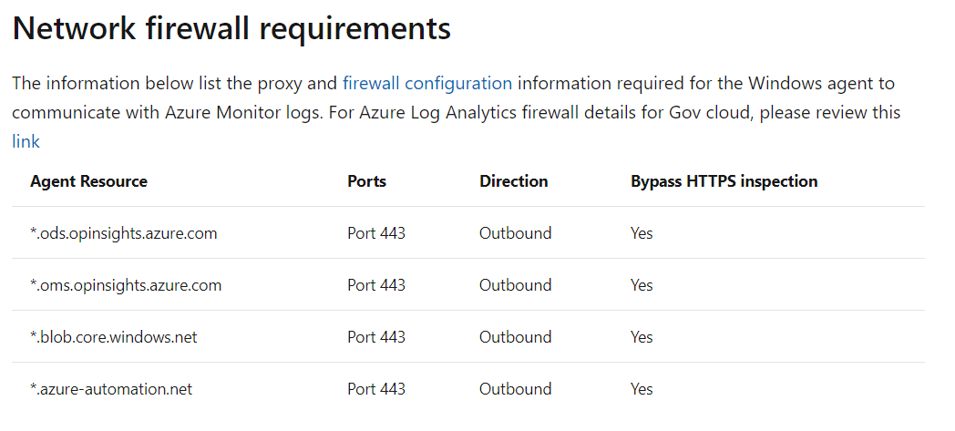This screenshot has height=431, width=955.
Task: Click Yes in the azure-automation row
Action: point(642,389)
